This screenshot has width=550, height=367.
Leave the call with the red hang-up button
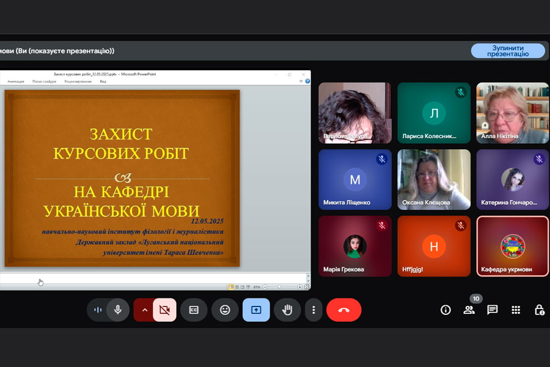coord(343,310)
